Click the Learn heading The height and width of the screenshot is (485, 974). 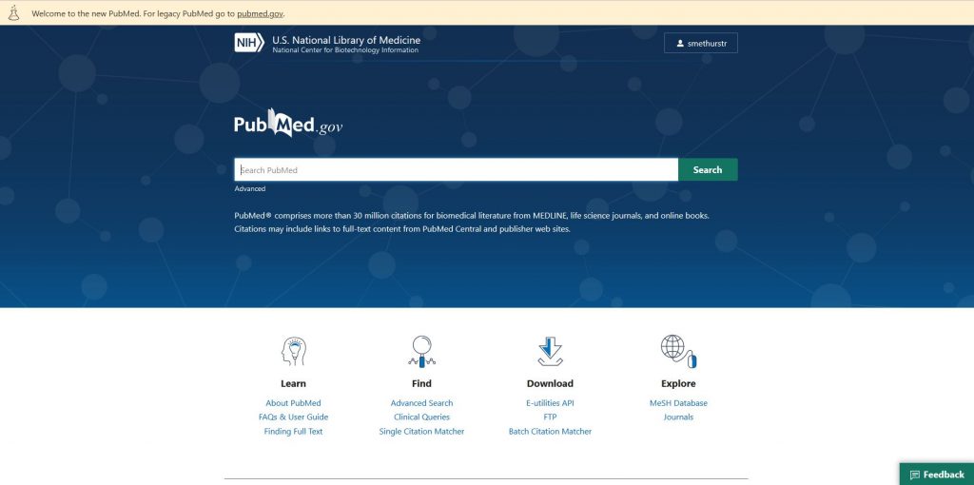[x=293, y=384]
